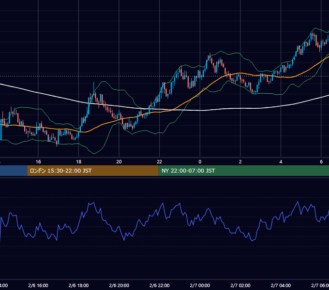
Task: Click the 6 hour label on price chart axis
Action: coord(321,162)
